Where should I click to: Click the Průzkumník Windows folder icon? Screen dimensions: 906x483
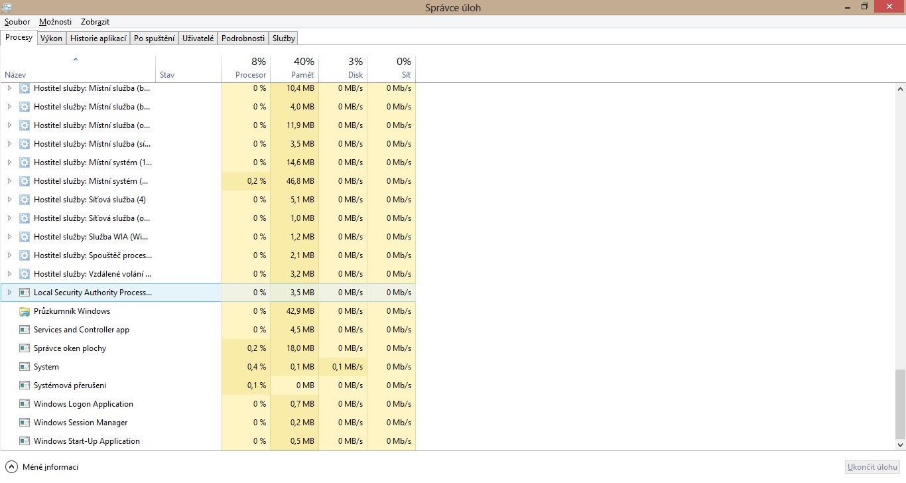pos(25,311)
